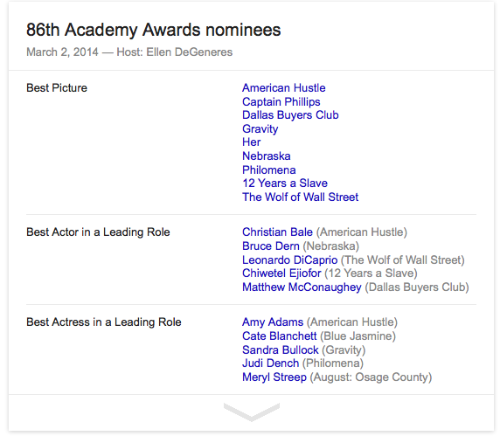Open the 12 Years a Slave link

pos(285,183)
